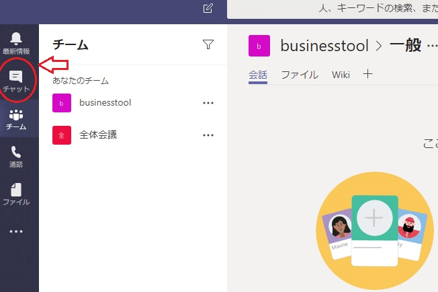Open the チャット chat section

16,81
